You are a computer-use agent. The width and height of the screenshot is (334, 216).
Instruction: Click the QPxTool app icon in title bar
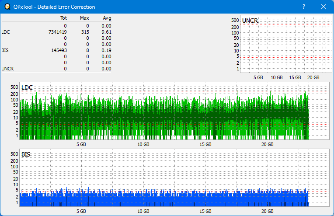click(7, 7)
